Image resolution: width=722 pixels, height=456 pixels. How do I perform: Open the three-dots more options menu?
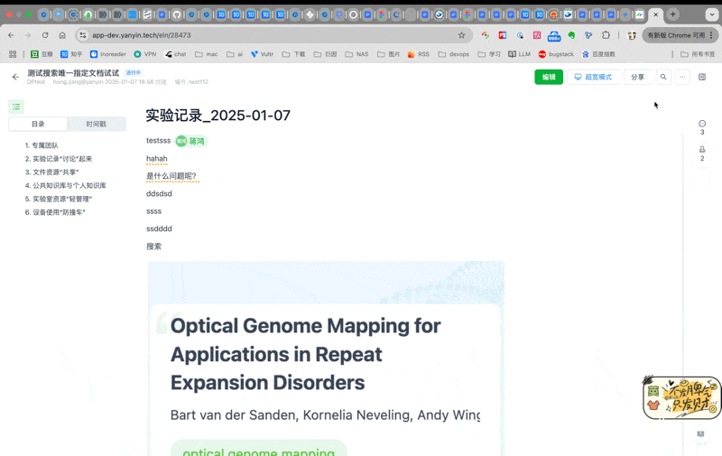682,78
